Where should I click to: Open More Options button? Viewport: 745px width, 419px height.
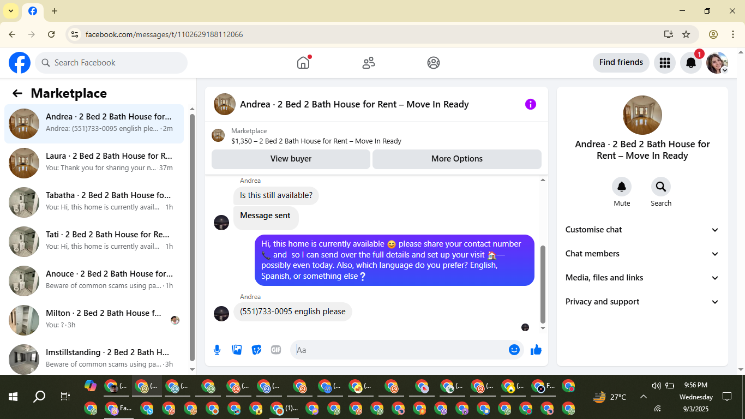click(457, 159)
